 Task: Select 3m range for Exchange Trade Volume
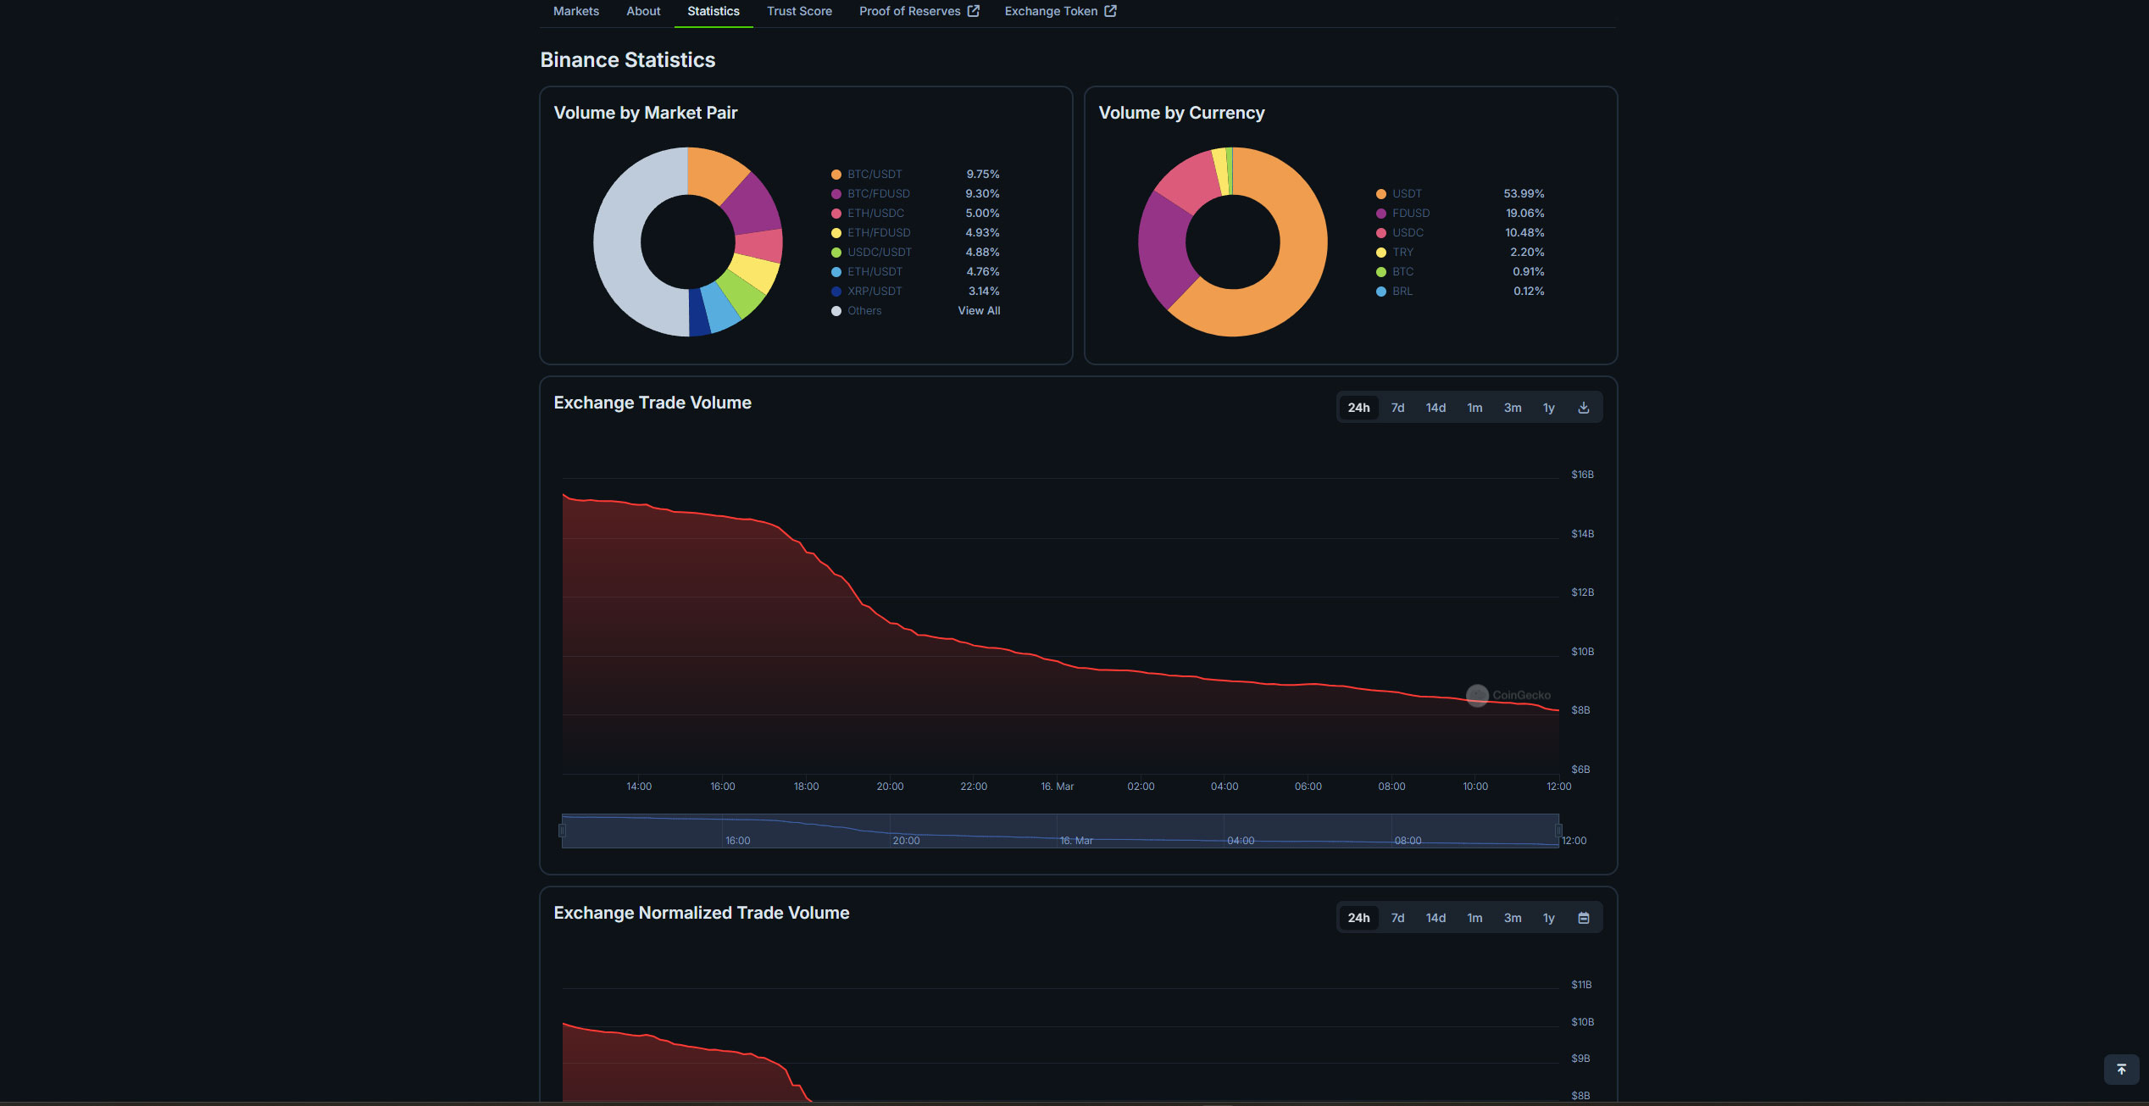pyautogui.click(x=1513, y=408)
